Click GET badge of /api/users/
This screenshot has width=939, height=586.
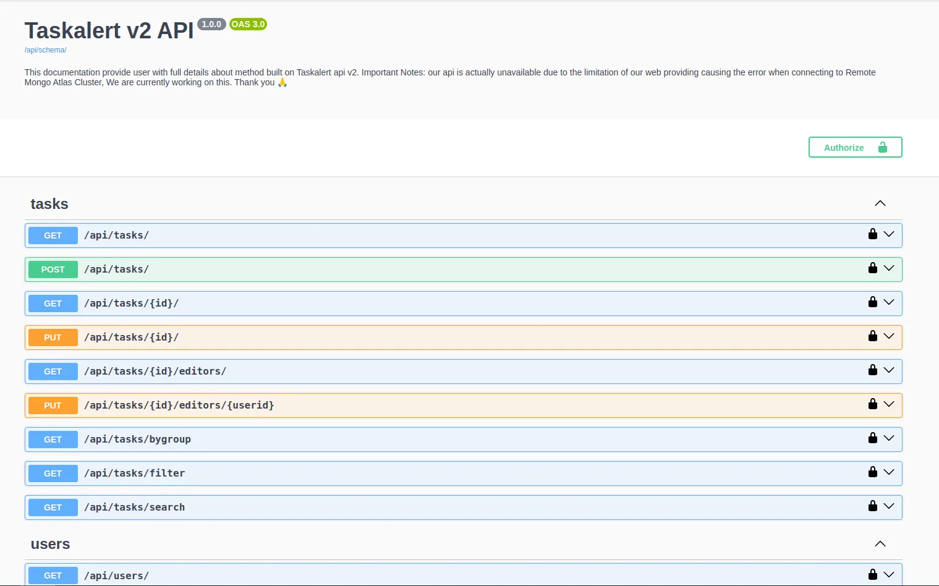(53, 575)
